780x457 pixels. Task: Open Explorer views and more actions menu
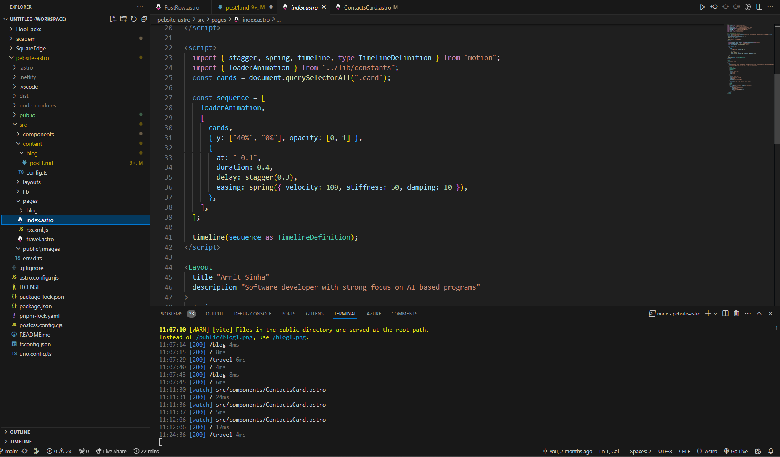pyautogui.click(x=140, y=7)
